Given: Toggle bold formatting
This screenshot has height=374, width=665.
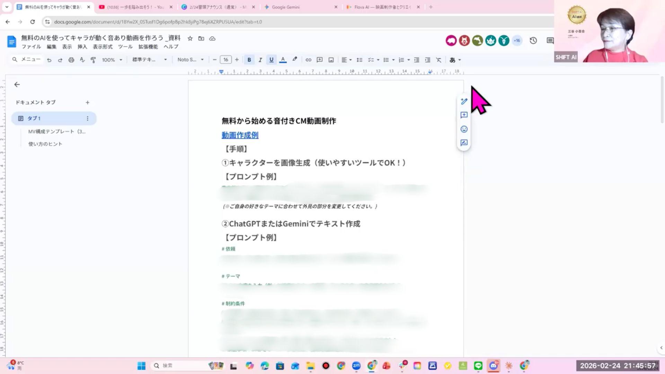Looking at the screenshot, I should pyautogui.click(x=249, y=60).
